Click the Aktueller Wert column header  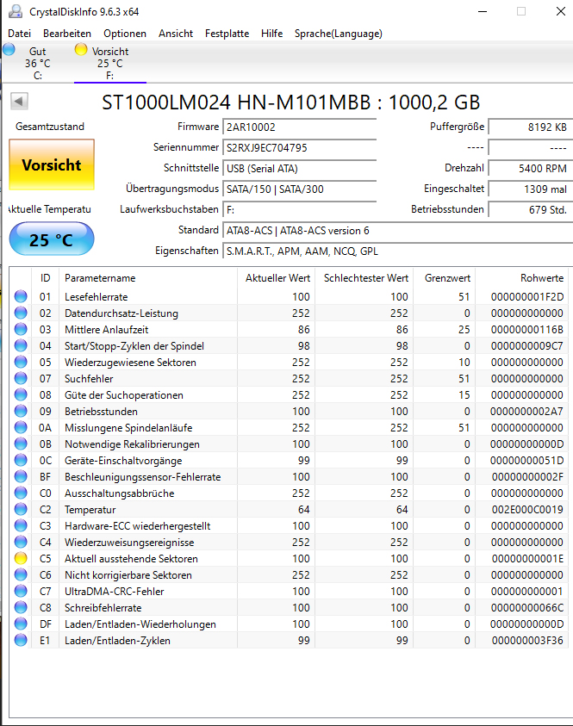(x=276, y=278)
